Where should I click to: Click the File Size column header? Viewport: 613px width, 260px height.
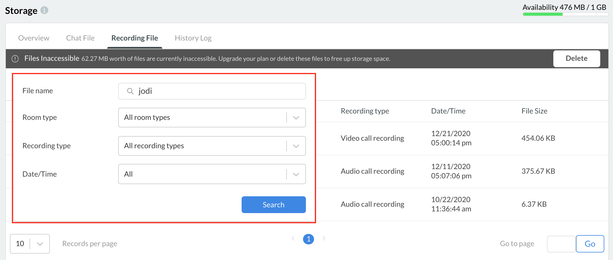coord(534,111)
